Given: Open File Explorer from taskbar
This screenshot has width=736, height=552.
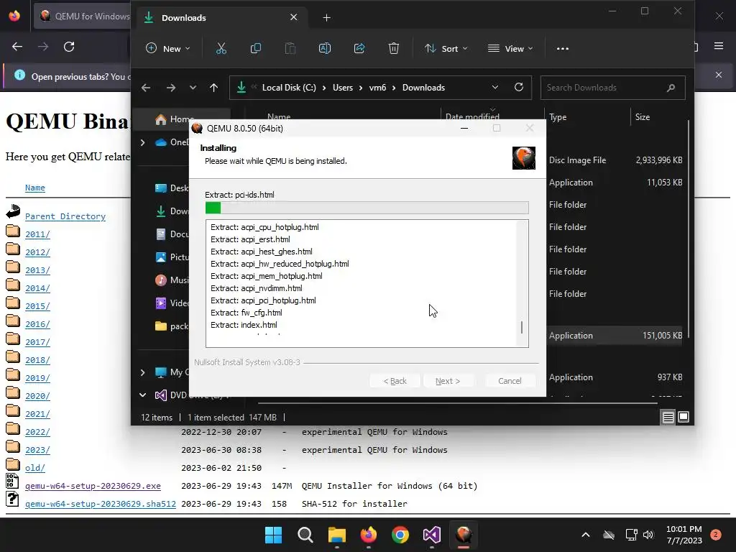Looking at the screenshot, I should tap(336, 535).
